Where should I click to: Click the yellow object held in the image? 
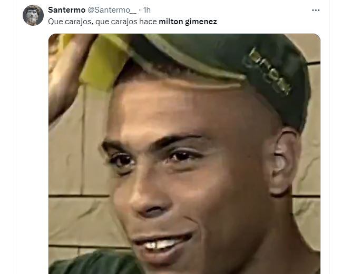[103, 62]
